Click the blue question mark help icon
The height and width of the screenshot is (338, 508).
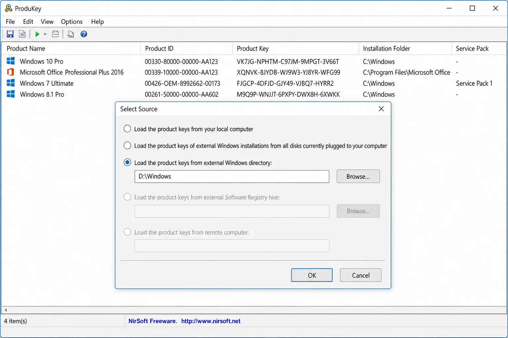tap(84, 34)
